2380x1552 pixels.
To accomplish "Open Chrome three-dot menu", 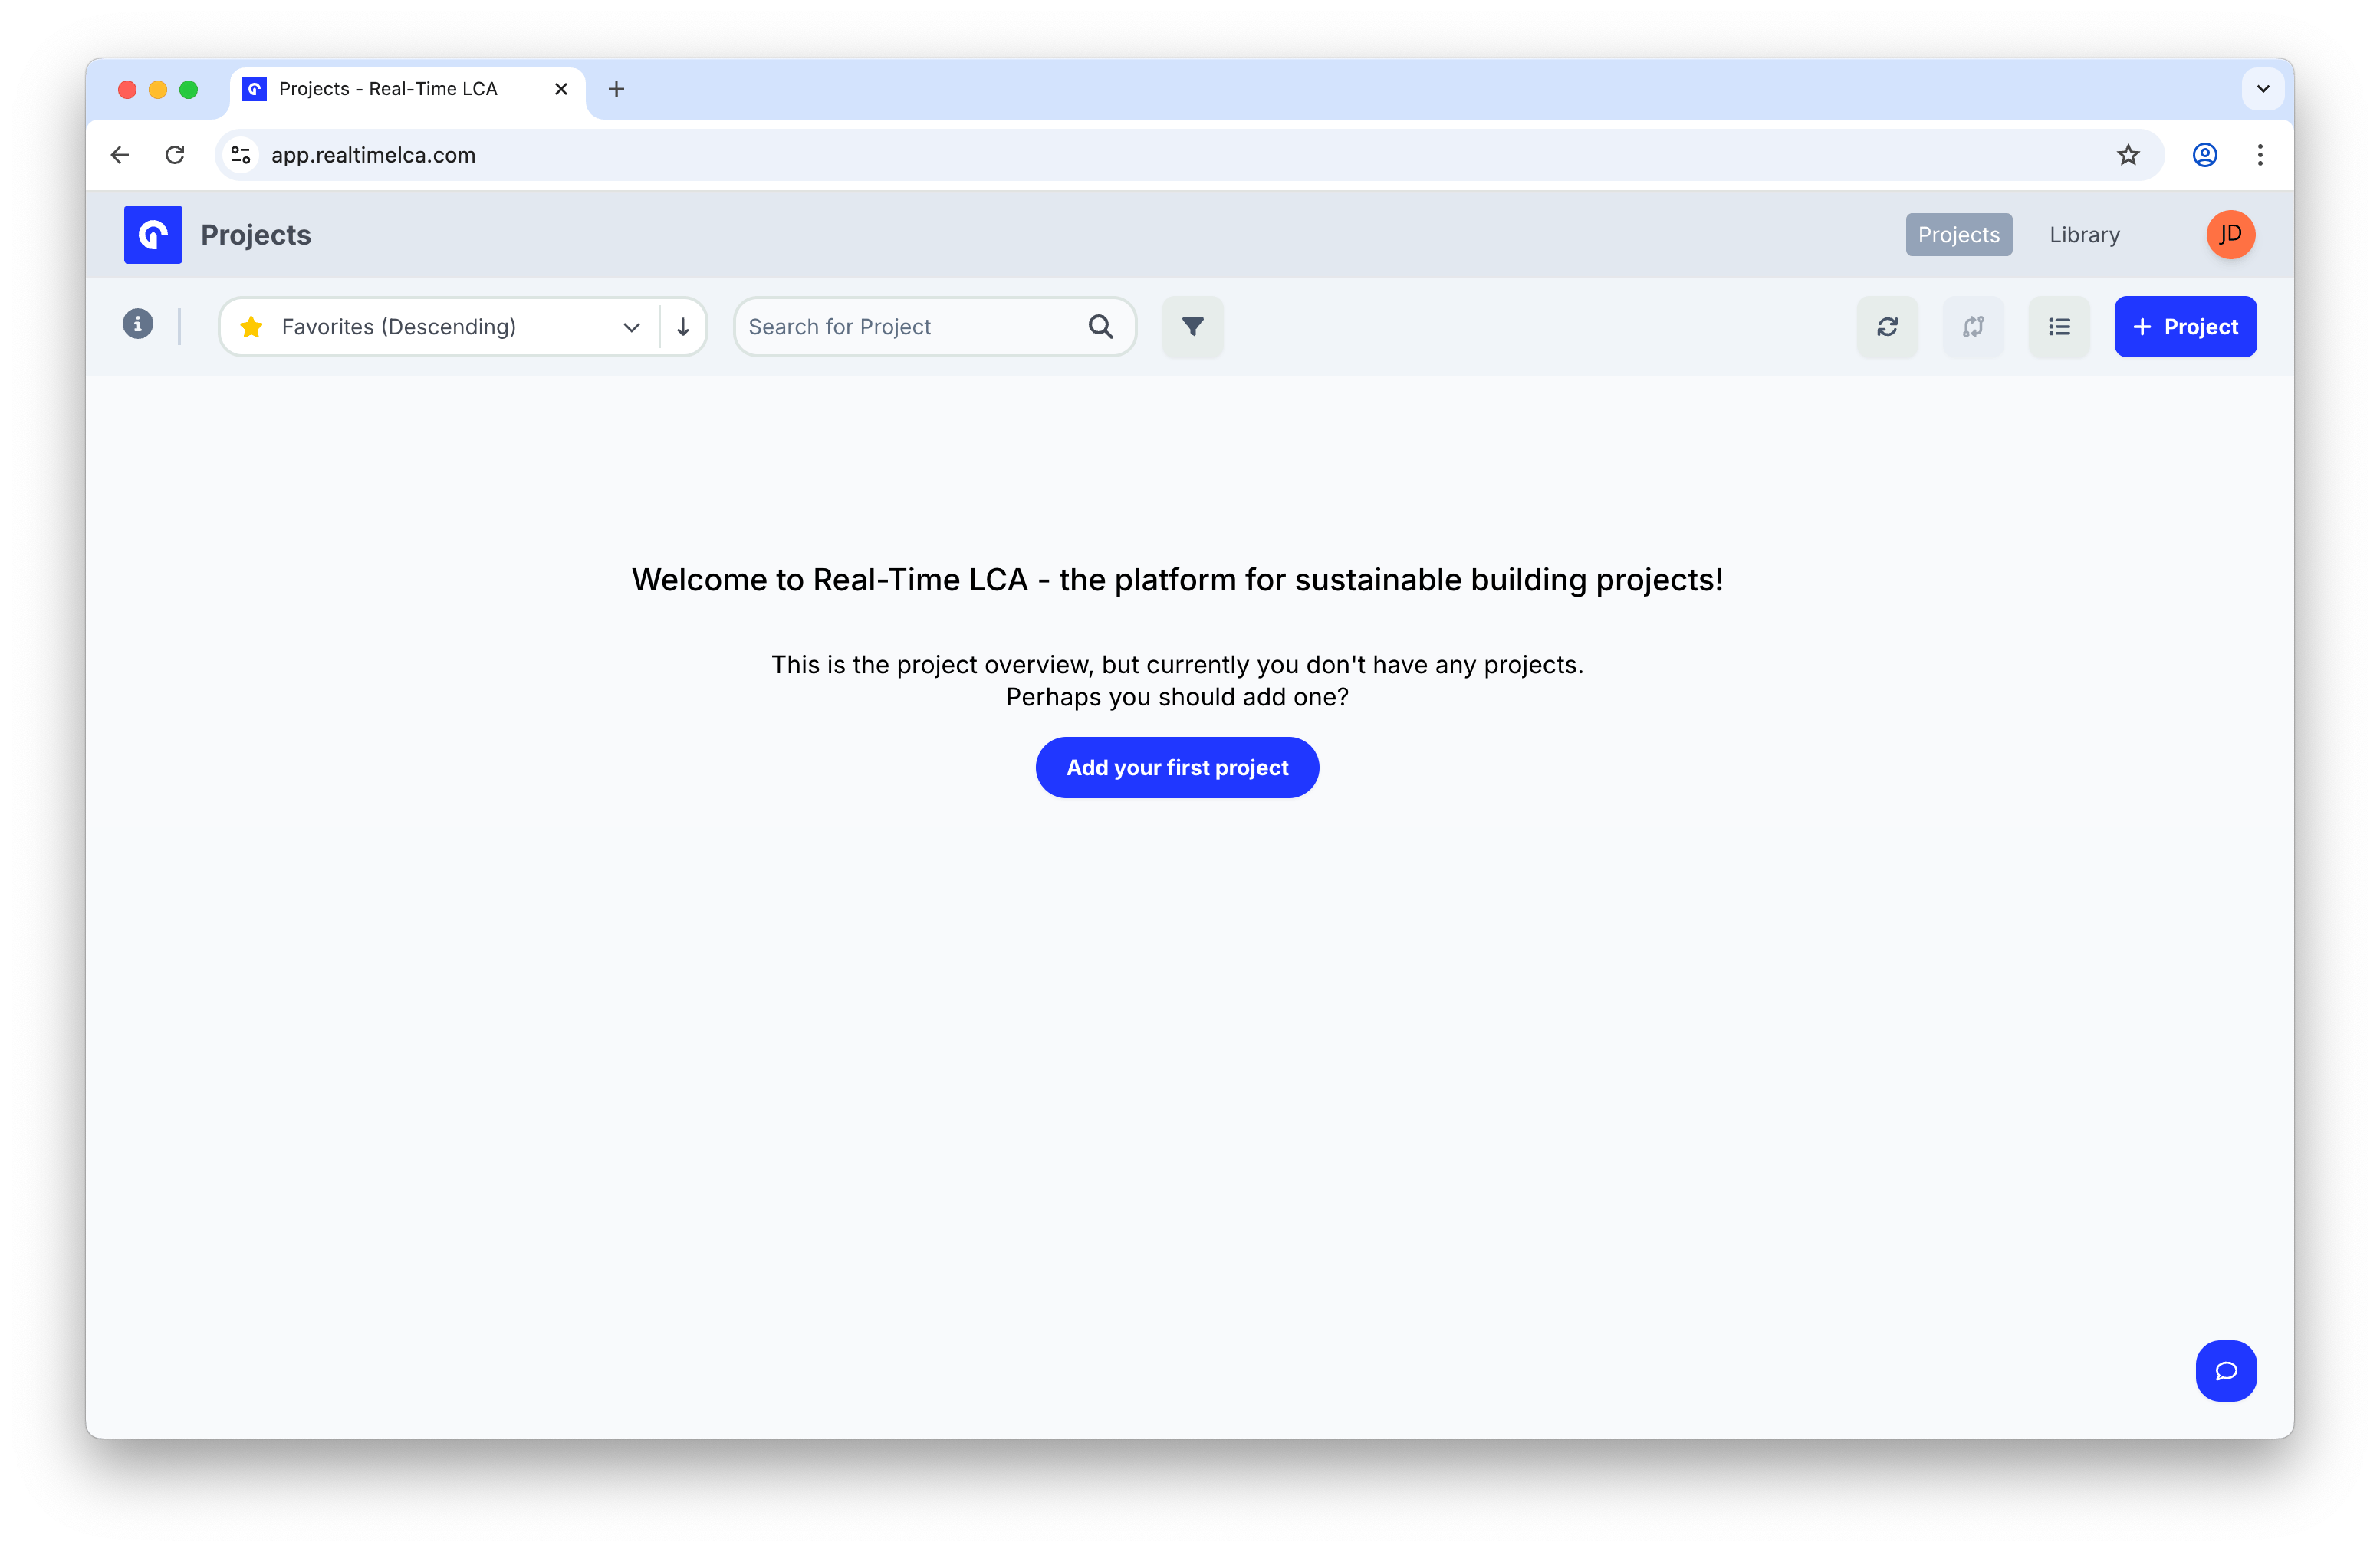I will 2260,154.
